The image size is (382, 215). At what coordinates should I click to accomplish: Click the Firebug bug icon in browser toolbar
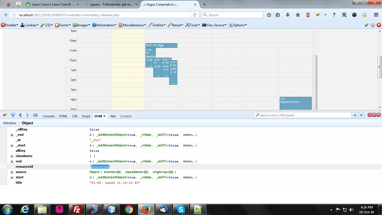click(318, 15)
